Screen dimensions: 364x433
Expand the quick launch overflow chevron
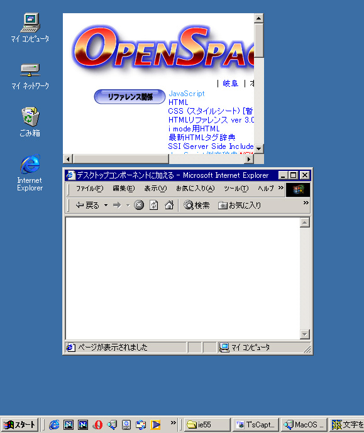click(173, 422)
